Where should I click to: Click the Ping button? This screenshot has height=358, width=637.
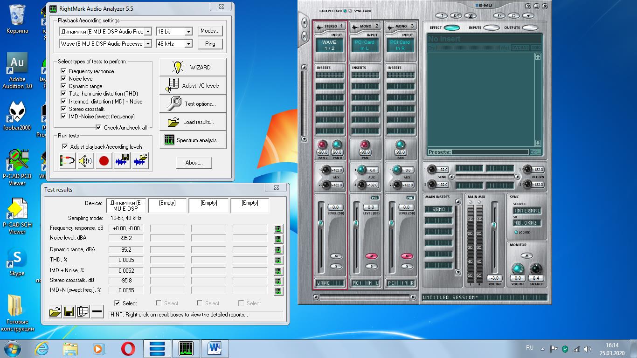pyautogui.click(x=210, y=43)
